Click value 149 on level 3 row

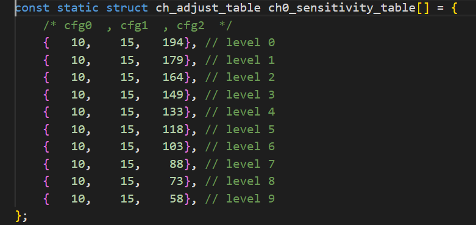tap(173, 95)
